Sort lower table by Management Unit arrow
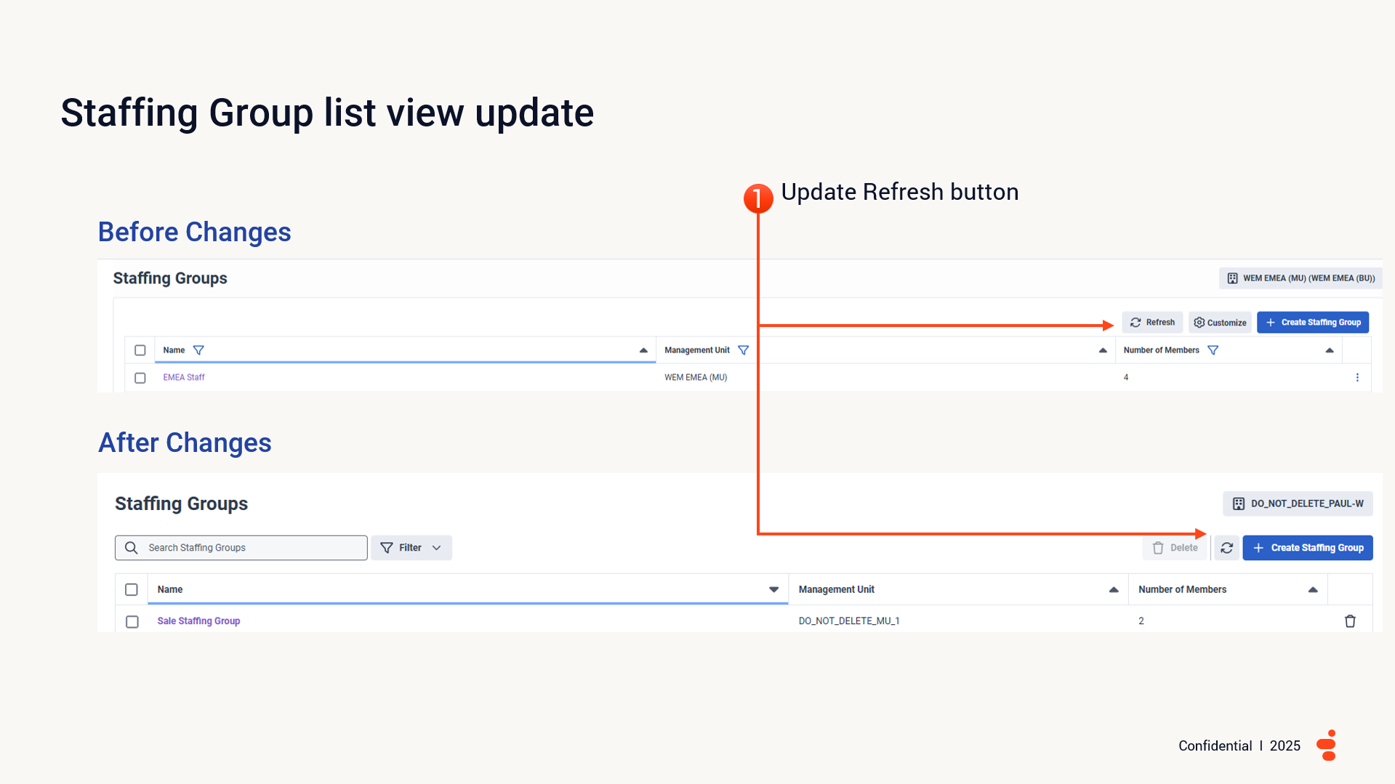The image size is (1395, 784). 1113,590
